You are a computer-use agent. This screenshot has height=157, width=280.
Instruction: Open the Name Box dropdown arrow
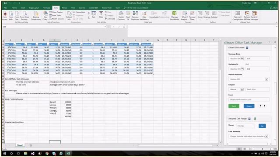pyautogui.click(x=105, y=27)
